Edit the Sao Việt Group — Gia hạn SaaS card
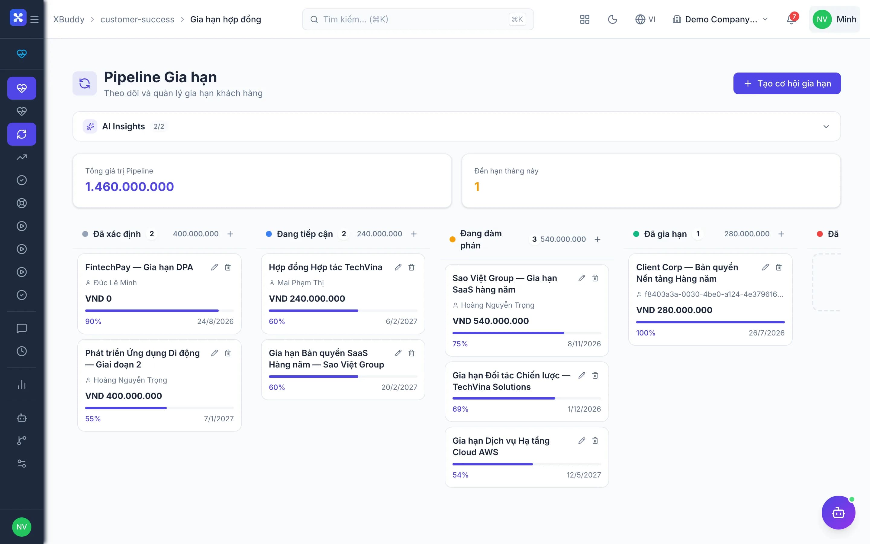The height and width of the screenshot is (544, 870). click(582, 278)
